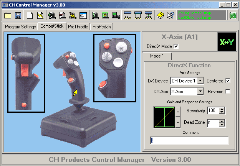
Task: Click the joystick base in the center image
Action: tap(78, 127)
